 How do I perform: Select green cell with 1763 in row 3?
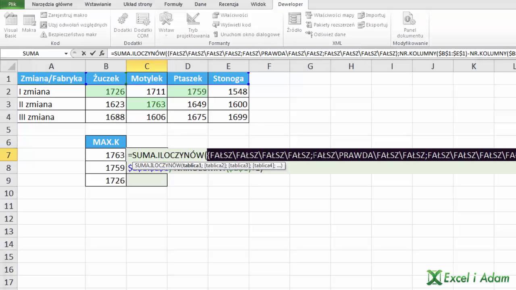click(147, 104)
